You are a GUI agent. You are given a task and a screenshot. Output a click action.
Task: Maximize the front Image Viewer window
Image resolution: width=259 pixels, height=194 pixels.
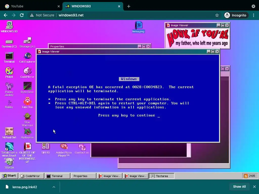pos(213,52)
